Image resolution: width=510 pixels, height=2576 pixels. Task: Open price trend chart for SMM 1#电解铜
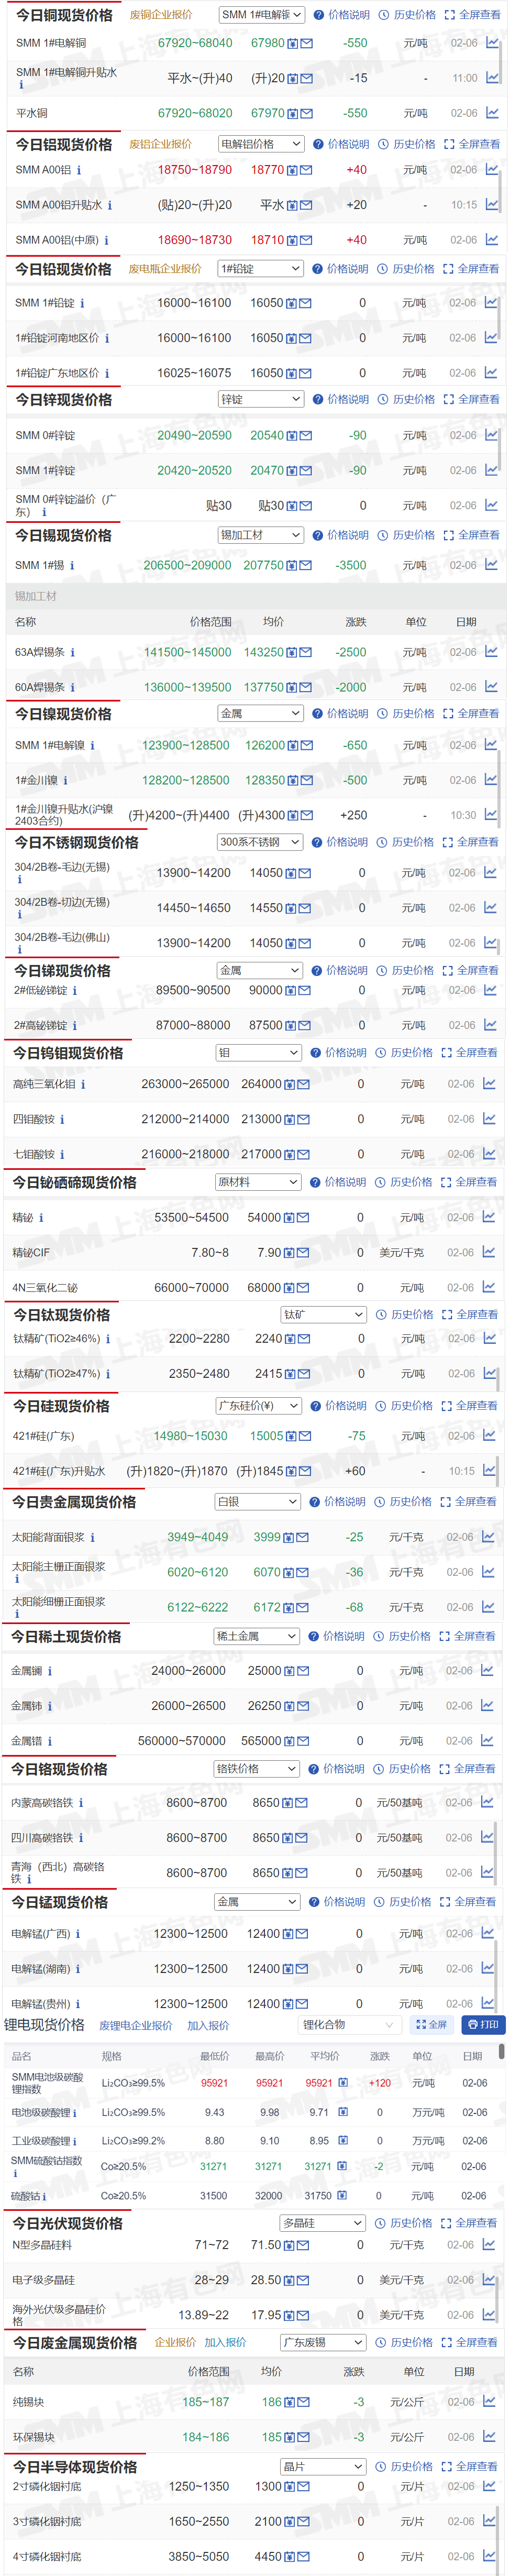coord(492,43)
